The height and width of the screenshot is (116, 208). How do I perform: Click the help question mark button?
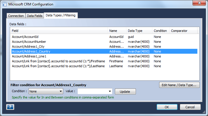coord(10,107)
